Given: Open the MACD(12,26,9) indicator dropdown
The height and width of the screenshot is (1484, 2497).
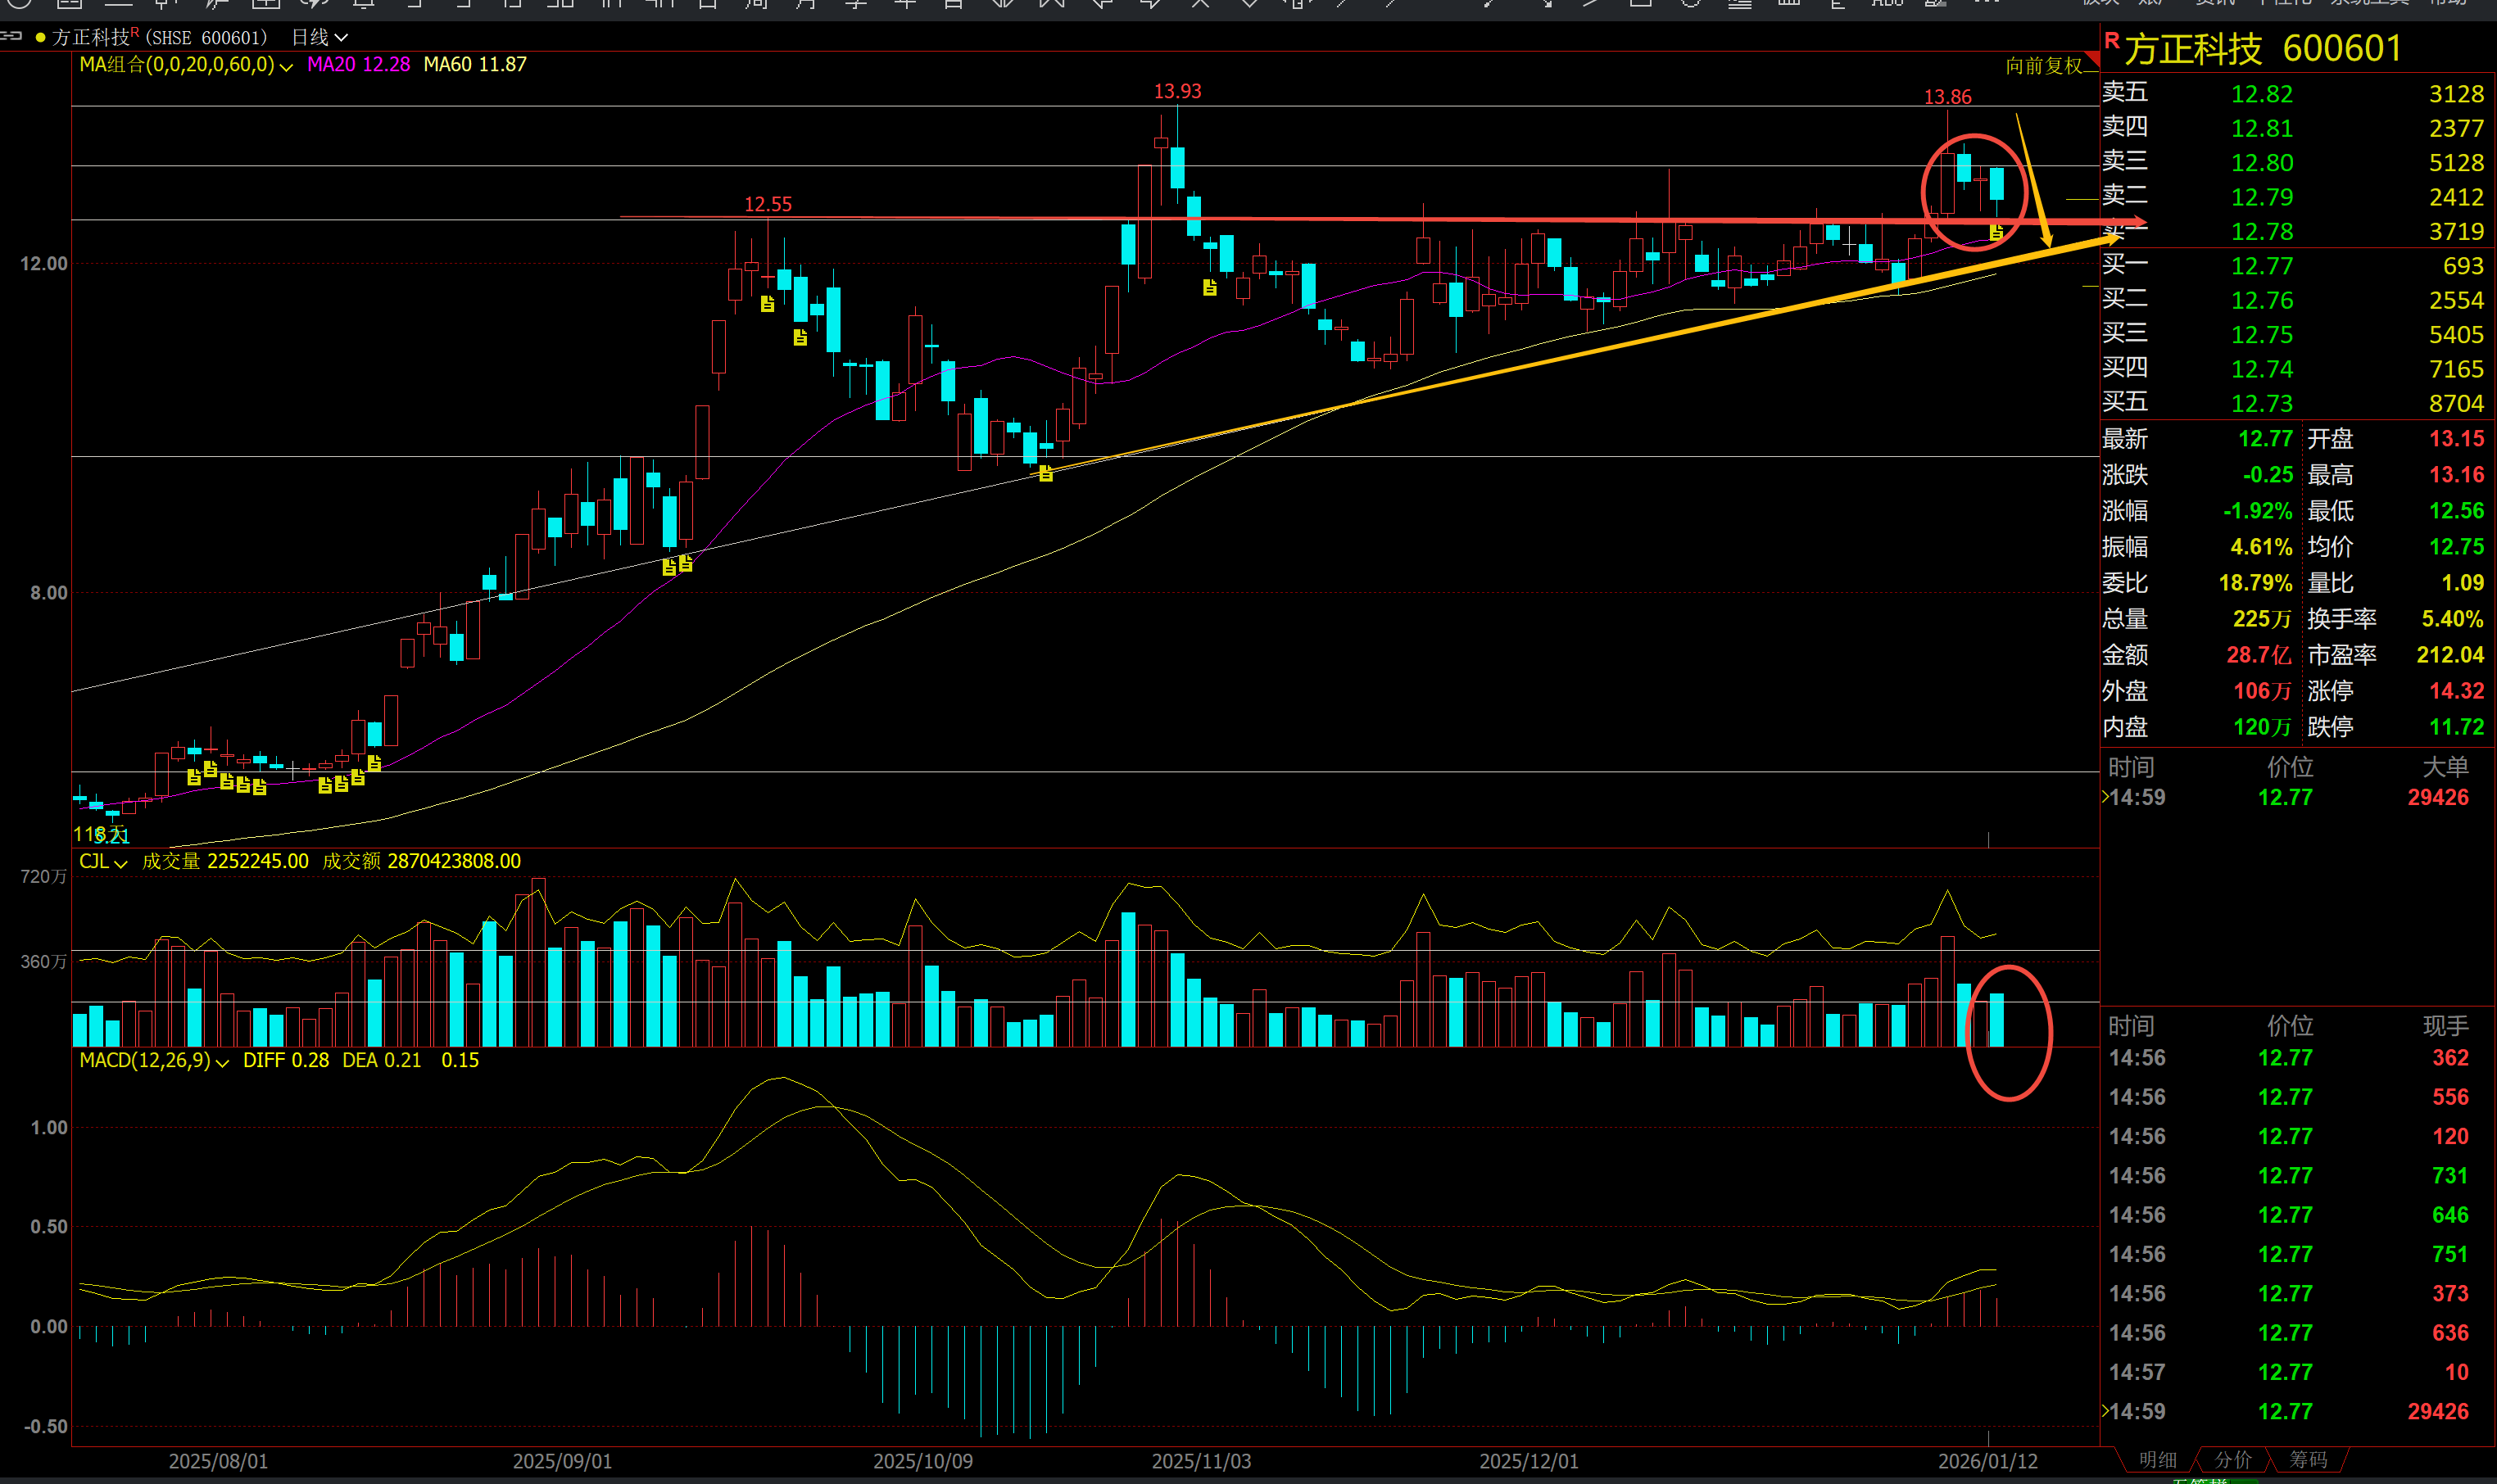Looking at the screenshot, I should click(x=222, y=1062).
